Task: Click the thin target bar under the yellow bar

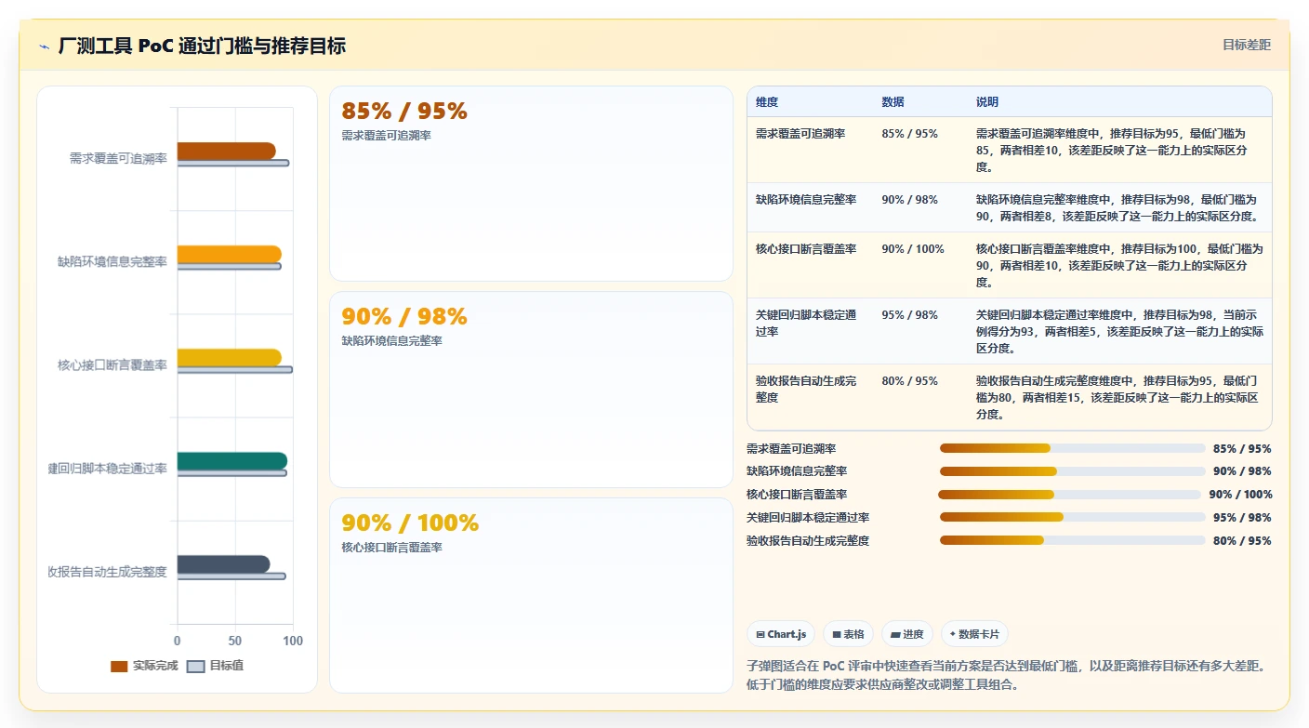Action: pos(235,370)
